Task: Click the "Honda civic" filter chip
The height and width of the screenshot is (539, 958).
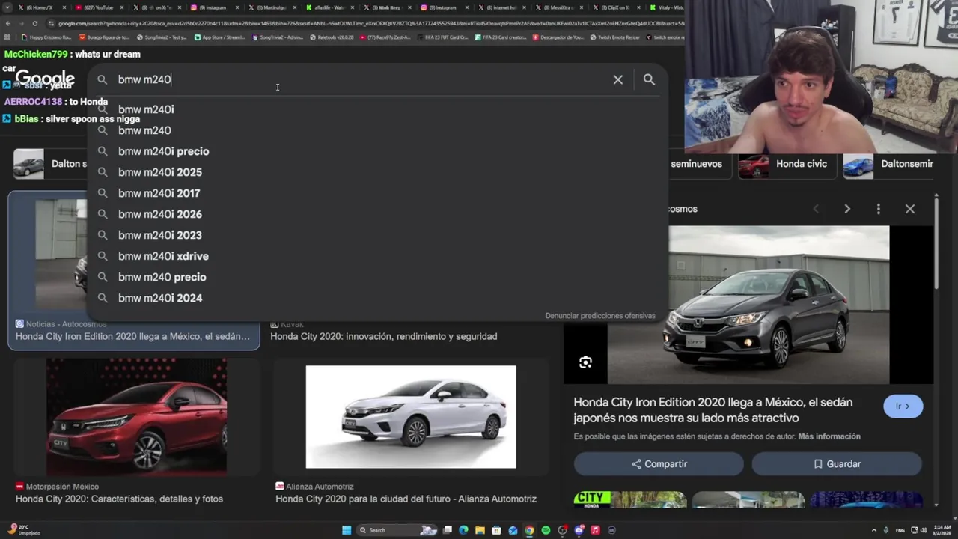Action: coord(787,164)
